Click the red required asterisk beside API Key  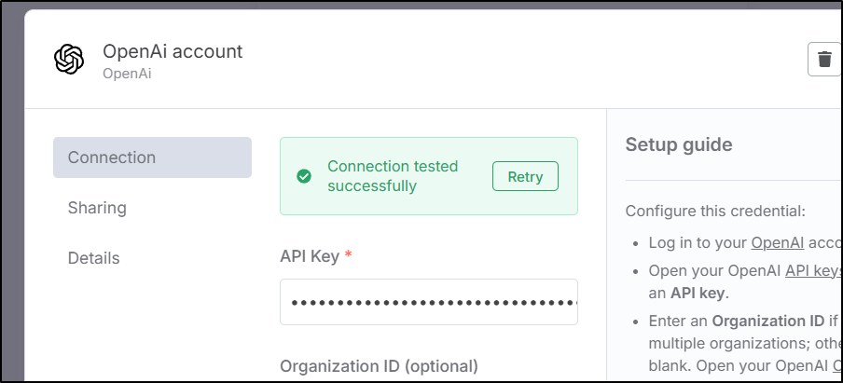348,254
